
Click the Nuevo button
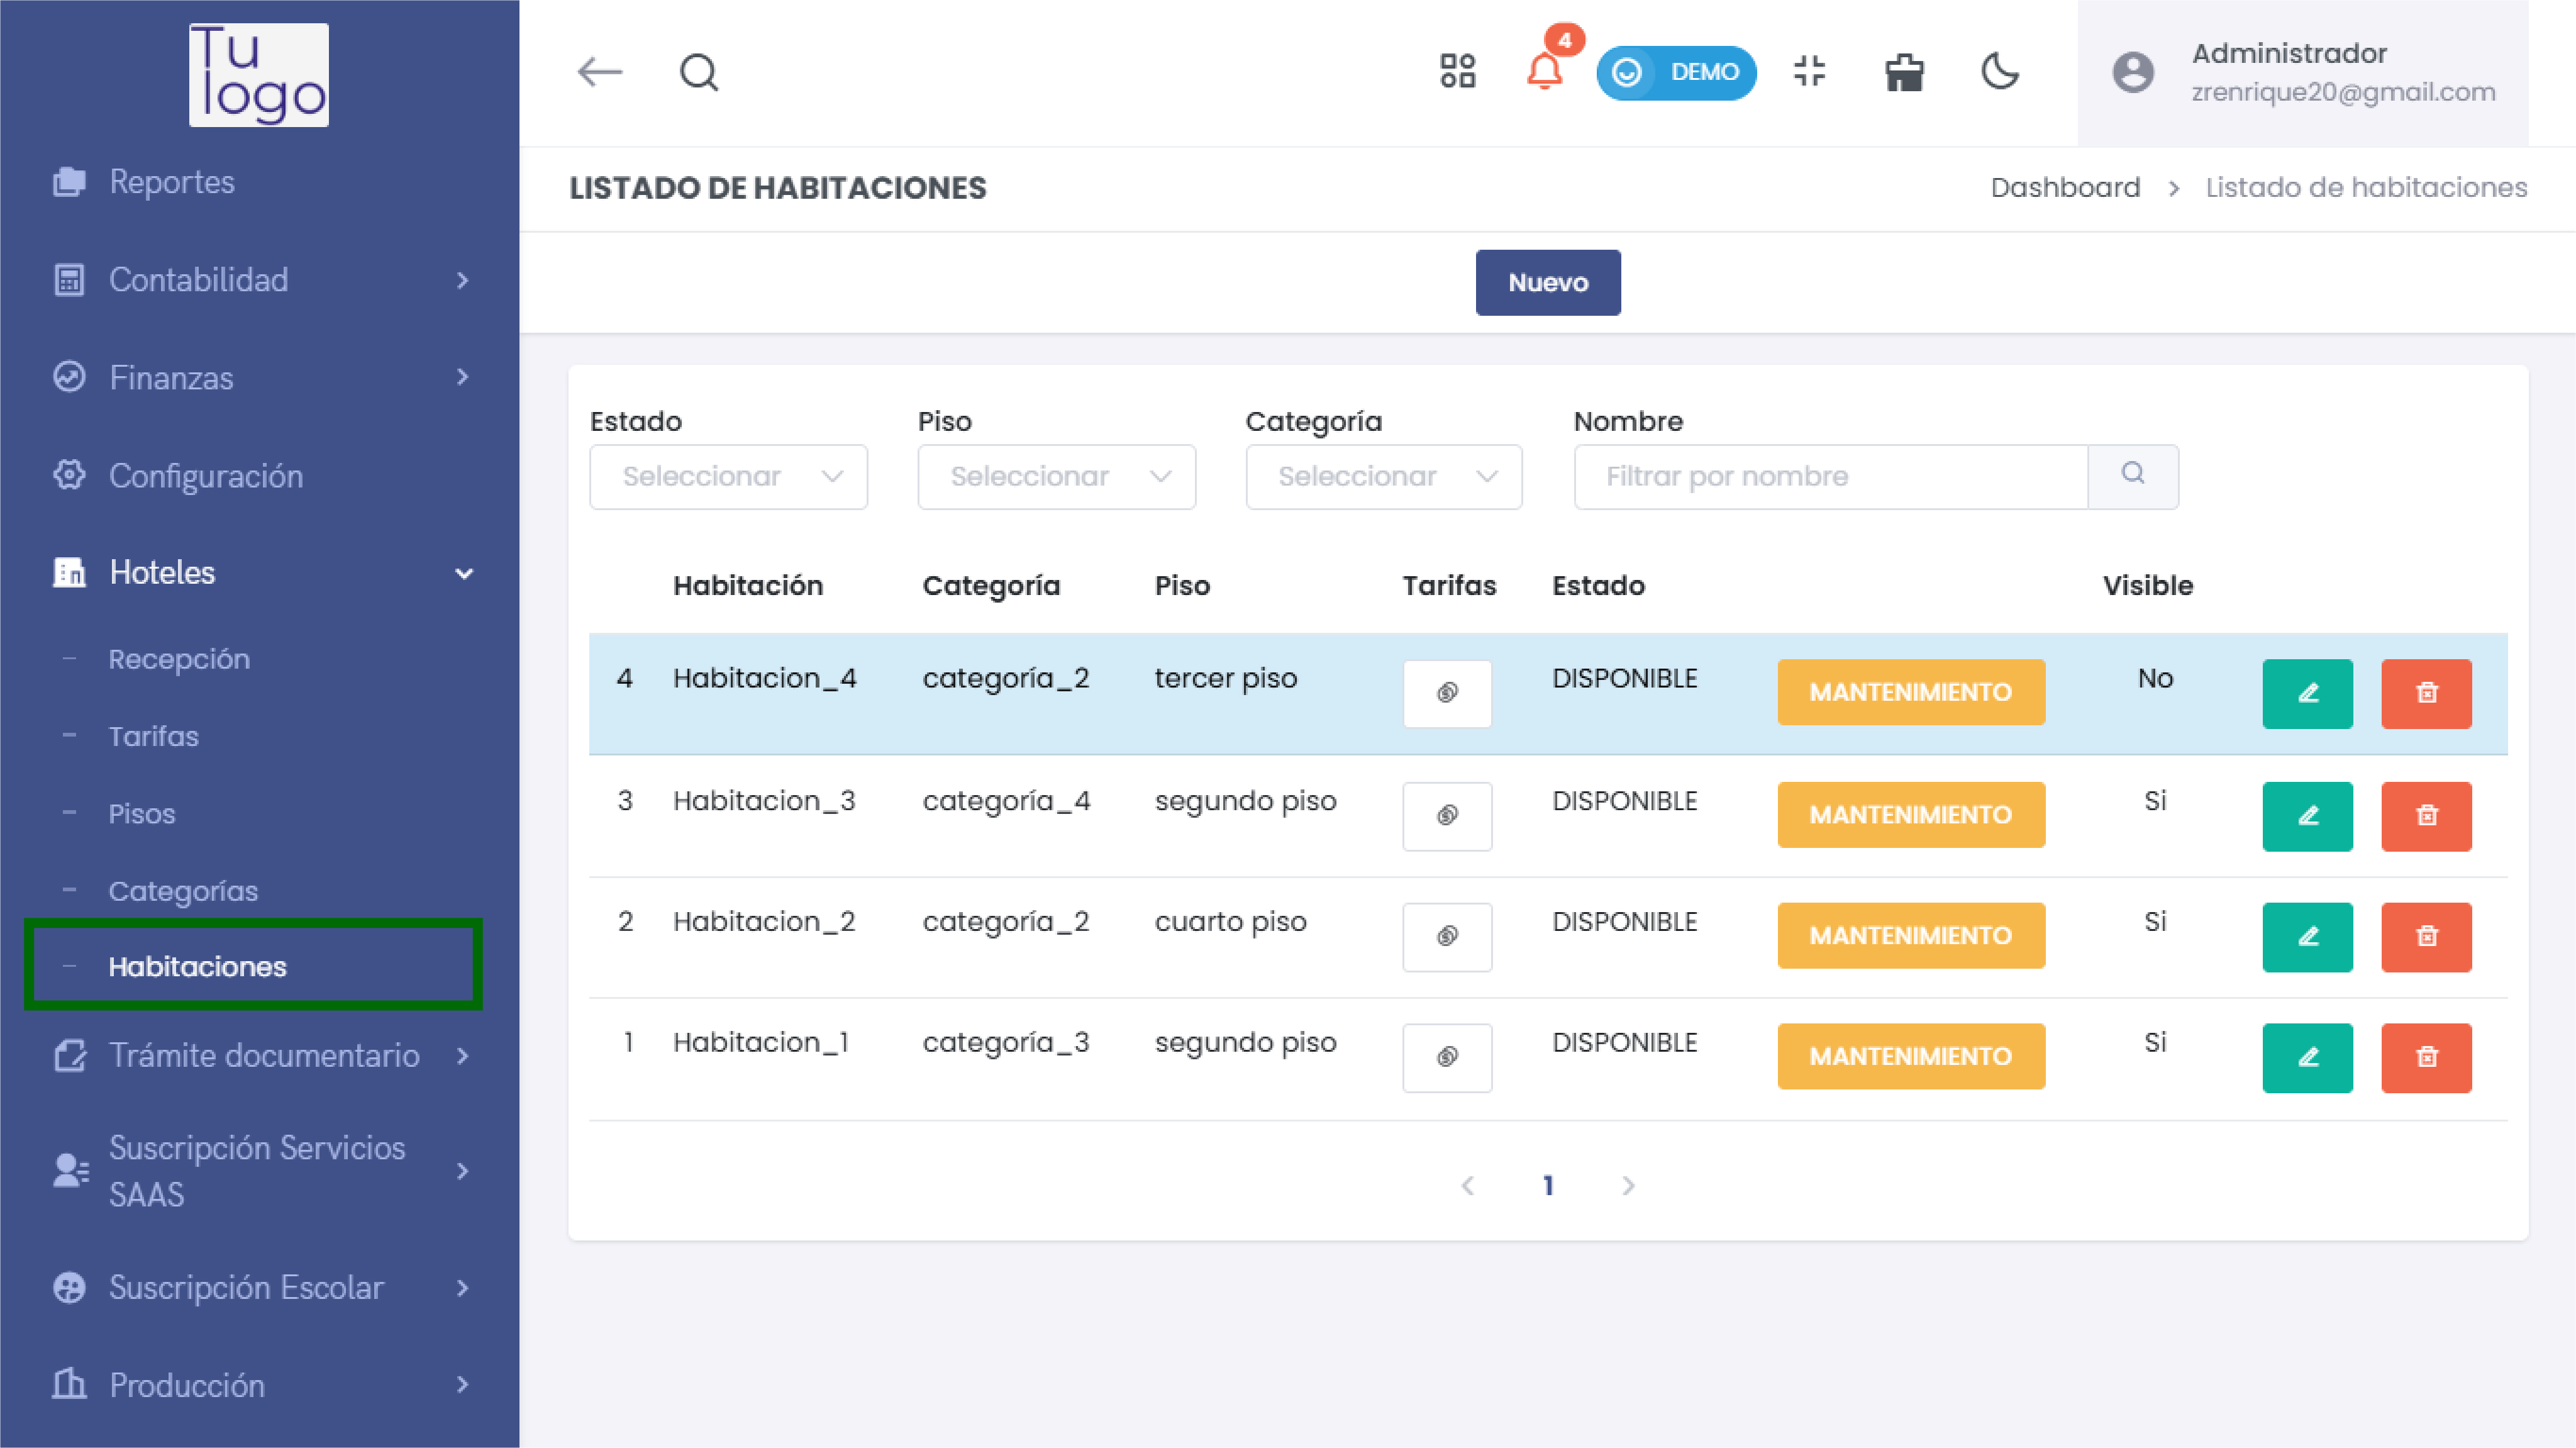coord(1547,283)
